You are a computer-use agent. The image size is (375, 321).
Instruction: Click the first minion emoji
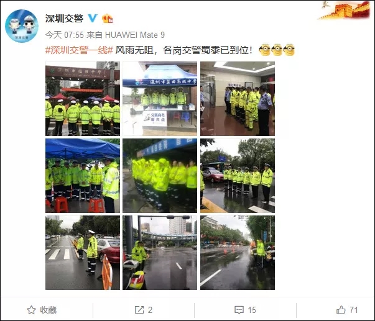(265, 50)
